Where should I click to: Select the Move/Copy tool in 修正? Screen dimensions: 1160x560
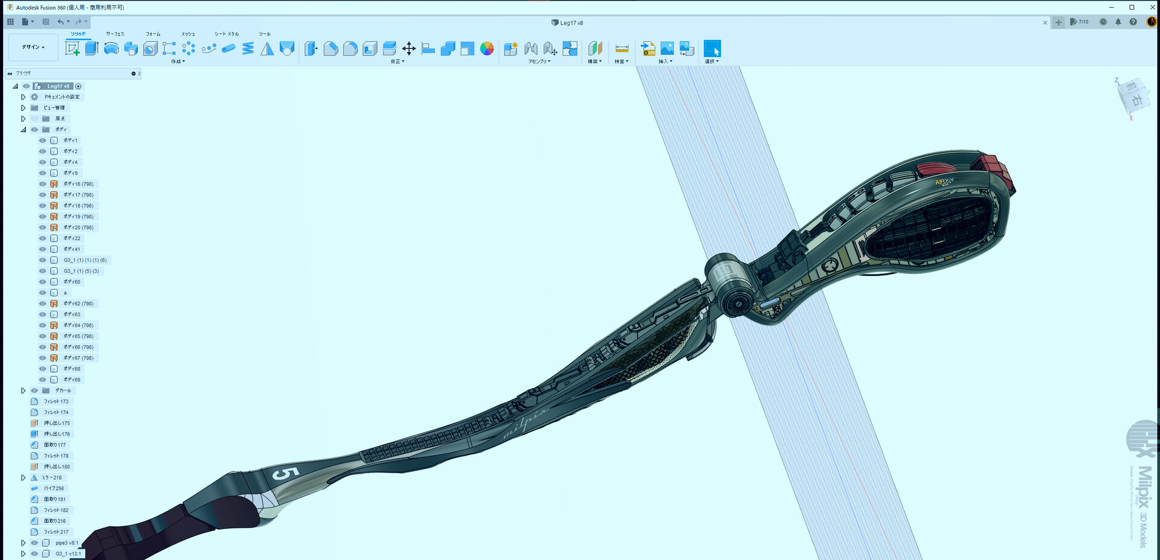[x=410, y=48]
